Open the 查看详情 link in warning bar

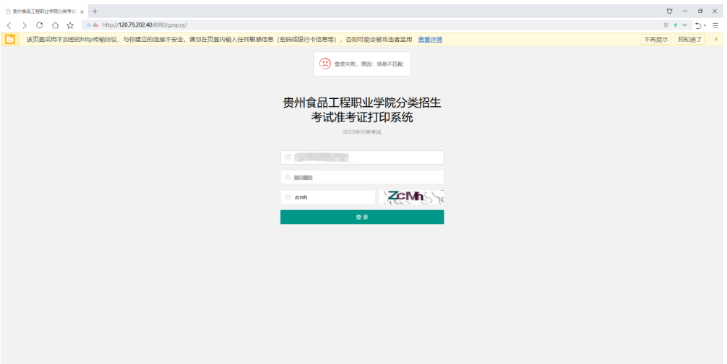[x=430, y=40]
